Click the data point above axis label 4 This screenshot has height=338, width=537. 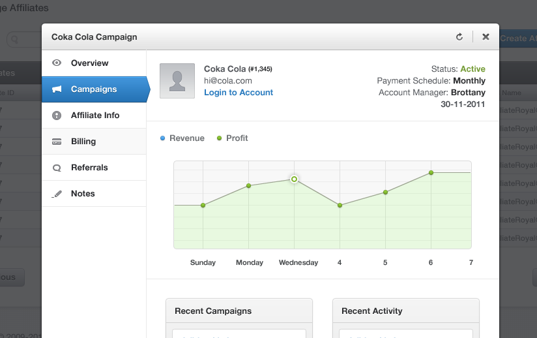point(340,205)
